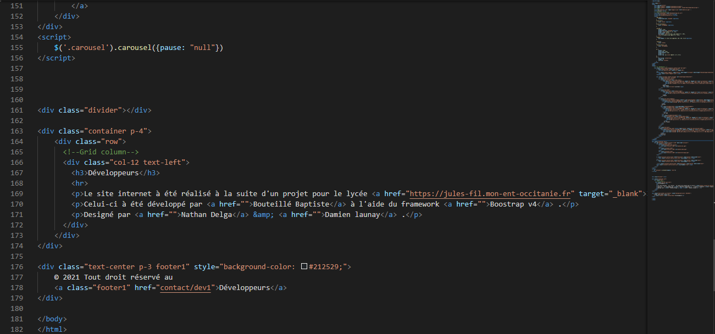Image resolution: width=715 pixels, height=334 pixels.
Task: Click the Grid column comment
Action: 101,152
